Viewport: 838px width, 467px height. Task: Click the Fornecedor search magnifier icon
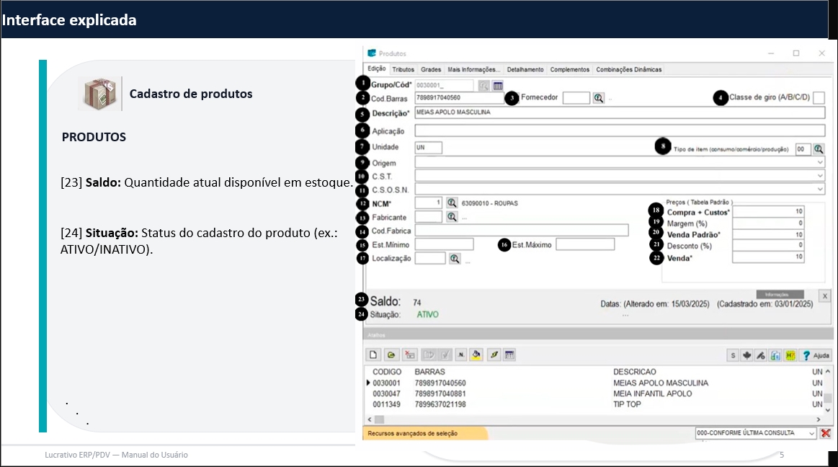(598, 98)
